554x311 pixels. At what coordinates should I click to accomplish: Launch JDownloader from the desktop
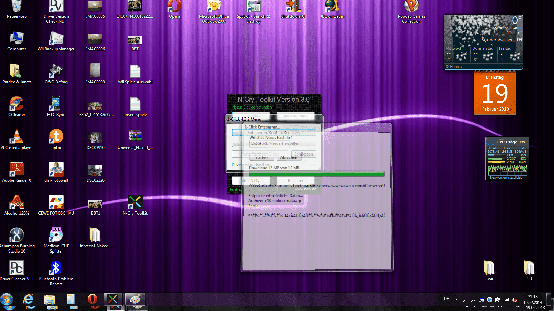tap(332, 6)
